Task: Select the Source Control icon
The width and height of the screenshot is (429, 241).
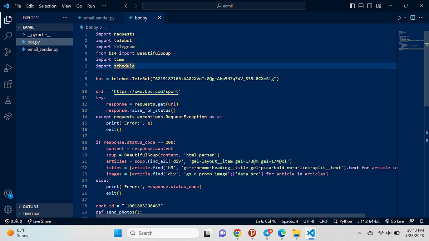Action: (8, 51)
